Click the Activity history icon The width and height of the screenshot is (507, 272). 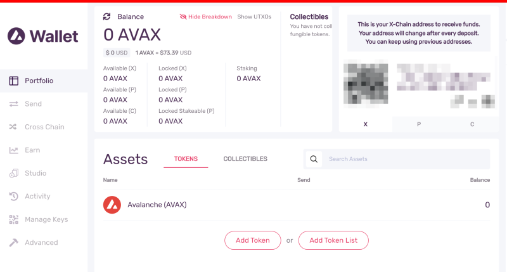13,197
